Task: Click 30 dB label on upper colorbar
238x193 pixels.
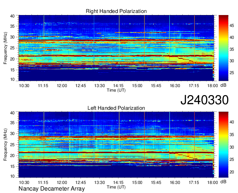Action: click(x=232, y=61)
